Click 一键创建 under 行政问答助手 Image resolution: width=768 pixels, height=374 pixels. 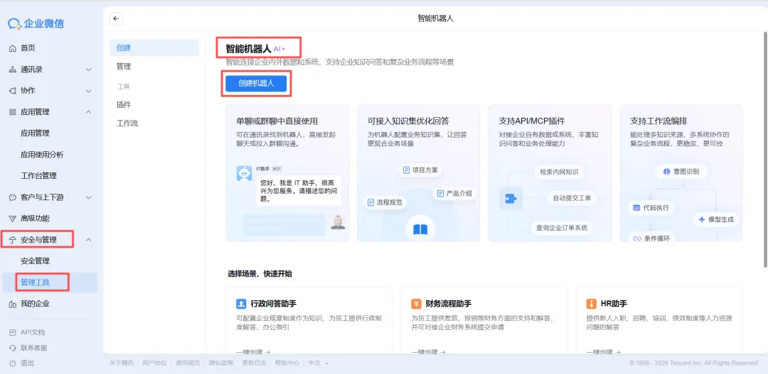pos(252,351)
